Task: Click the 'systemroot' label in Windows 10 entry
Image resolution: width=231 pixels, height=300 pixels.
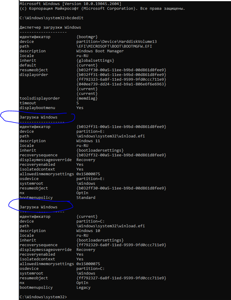Action: point(31,273)
